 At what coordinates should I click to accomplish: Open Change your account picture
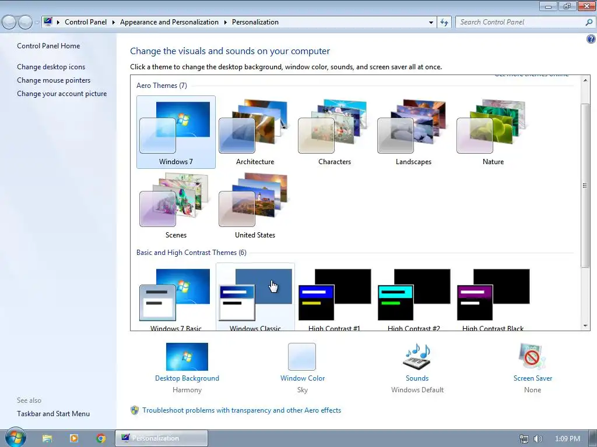pos(62,94)
